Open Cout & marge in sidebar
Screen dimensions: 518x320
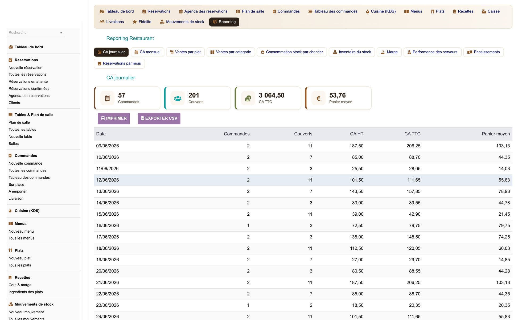point(20,285)
